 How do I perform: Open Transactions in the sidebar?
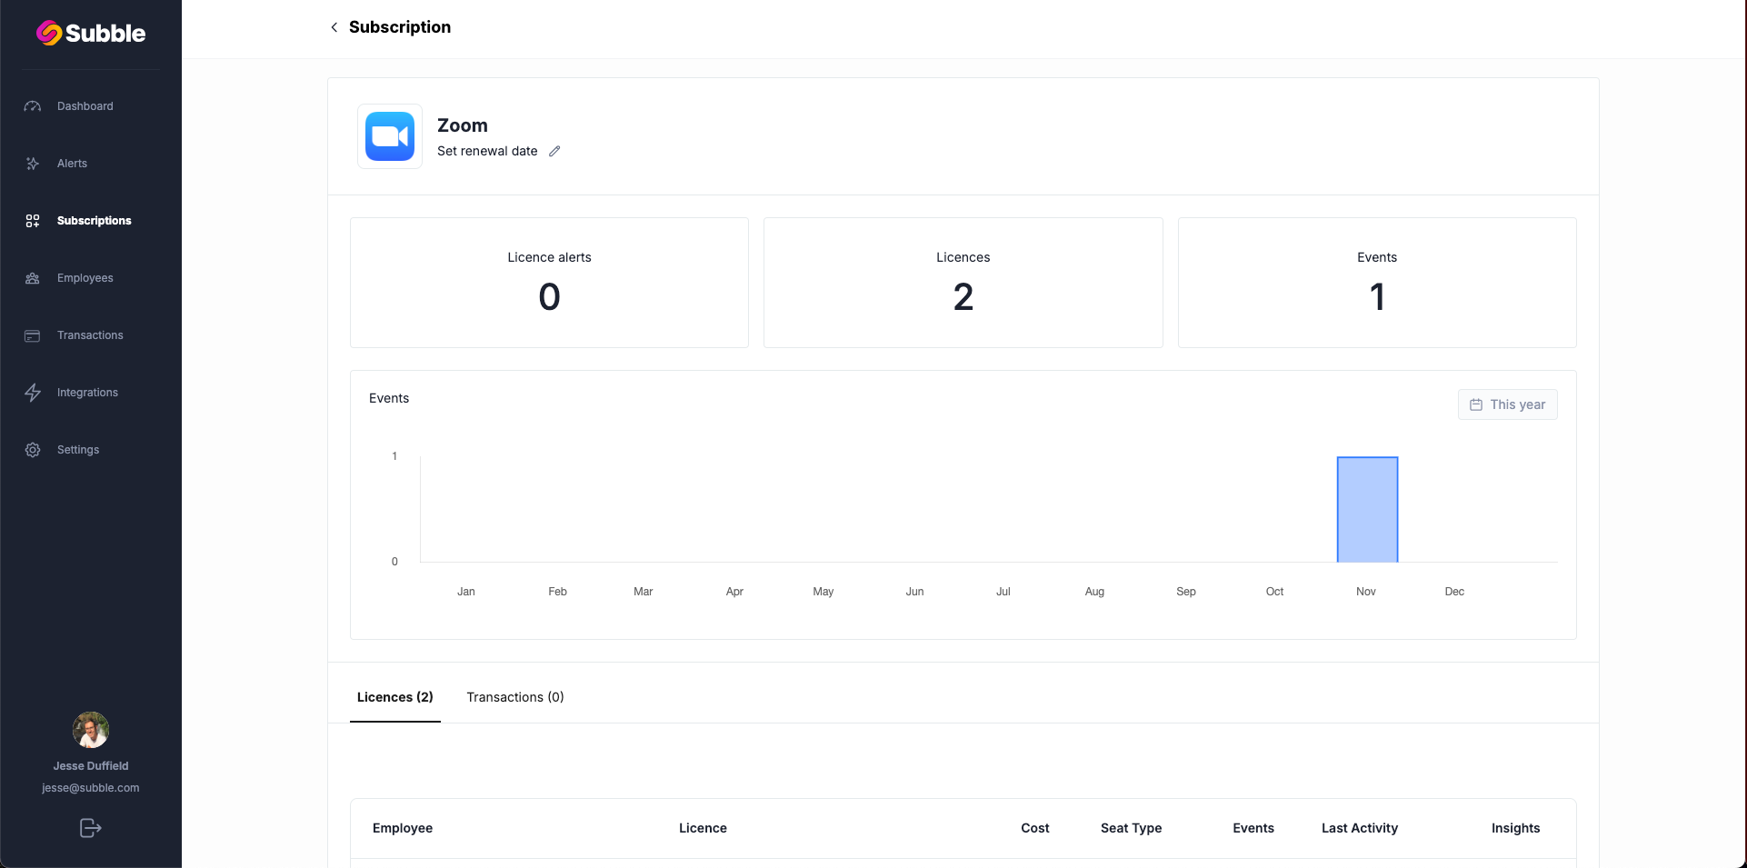(x=90, y=335)
